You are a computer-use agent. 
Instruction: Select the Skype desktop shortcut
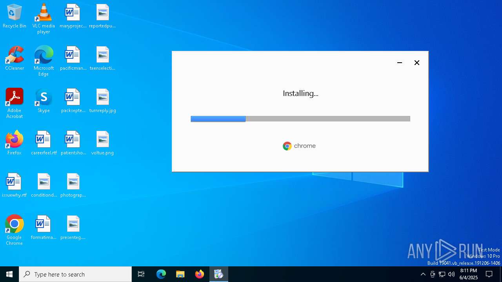(44, 101)
